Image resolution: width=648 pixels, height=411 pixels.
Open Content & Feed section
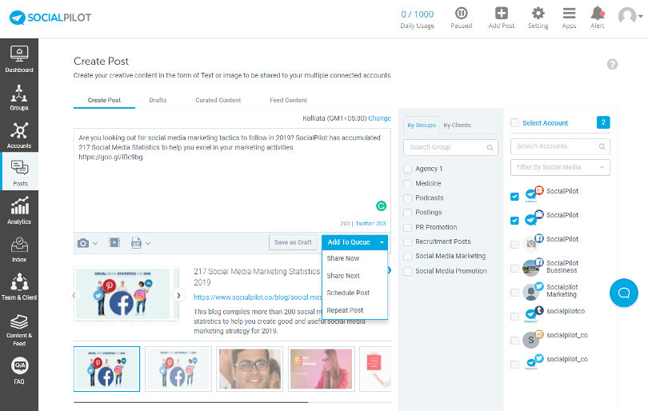(19, 329)
